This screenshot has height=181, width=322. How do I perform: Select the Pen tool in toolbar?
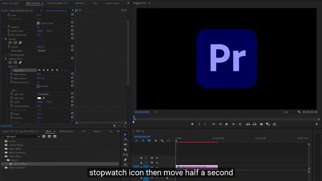[125, 160]
